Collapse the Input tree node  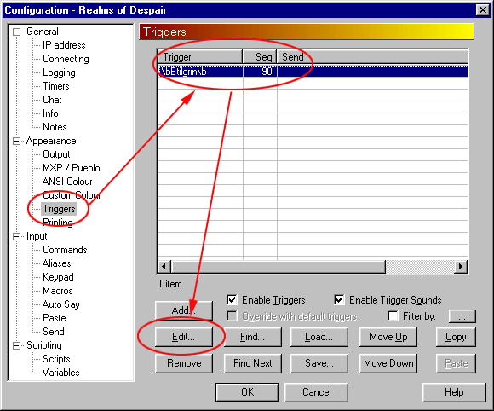16,236
